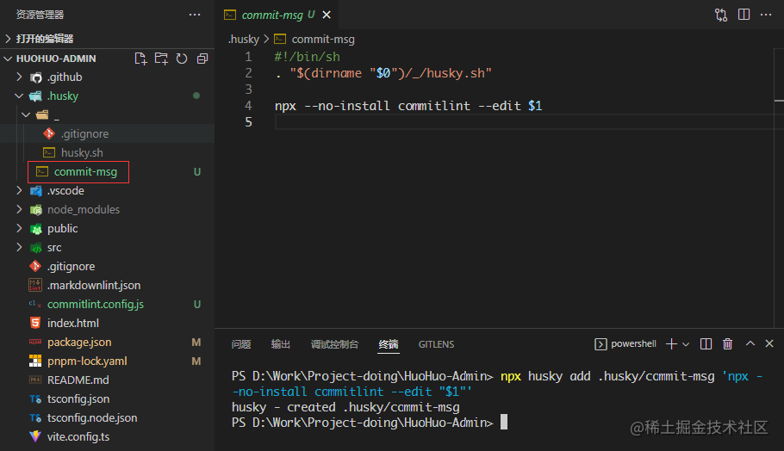
Task: Refresh the explorer file tree
Action: click(182, 59)
